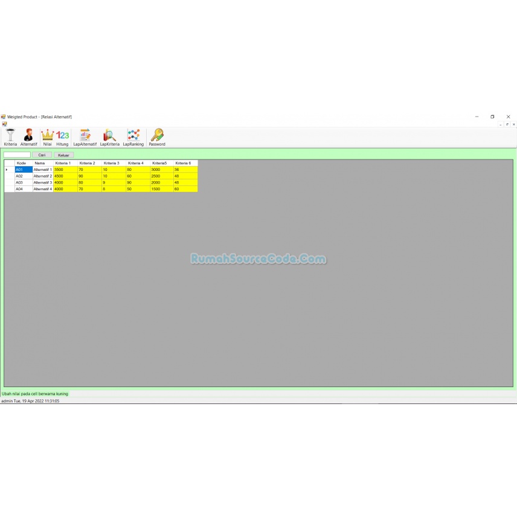The width and height of the screenshot is (517, 517).
Task: Select the Alternatif 2 name cell
Action: 43,176
